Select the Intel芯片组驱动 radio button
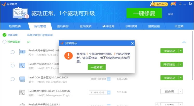The height and width of the screenshot is (106, 194). 12,66
